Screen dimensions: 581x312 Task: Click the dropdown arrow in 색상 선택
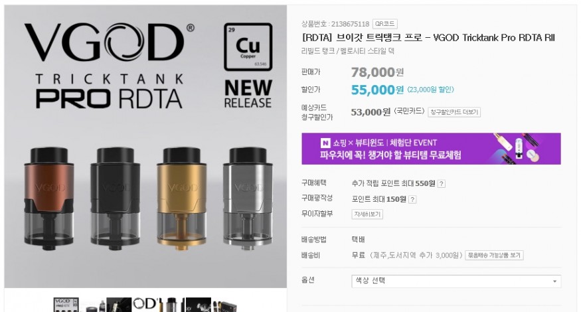point(554,281)
